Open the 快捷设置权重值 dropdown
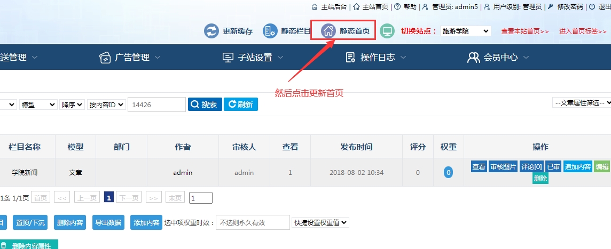Image resolution: width=611 pixels, height=249 pixels. pos(320,222)
